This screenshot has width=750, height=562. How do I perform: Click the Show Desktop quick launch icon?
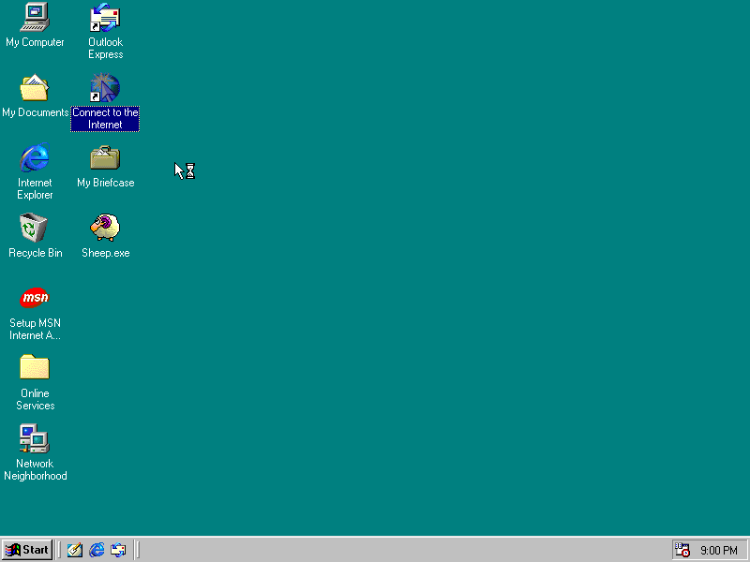tap(74, 550)
